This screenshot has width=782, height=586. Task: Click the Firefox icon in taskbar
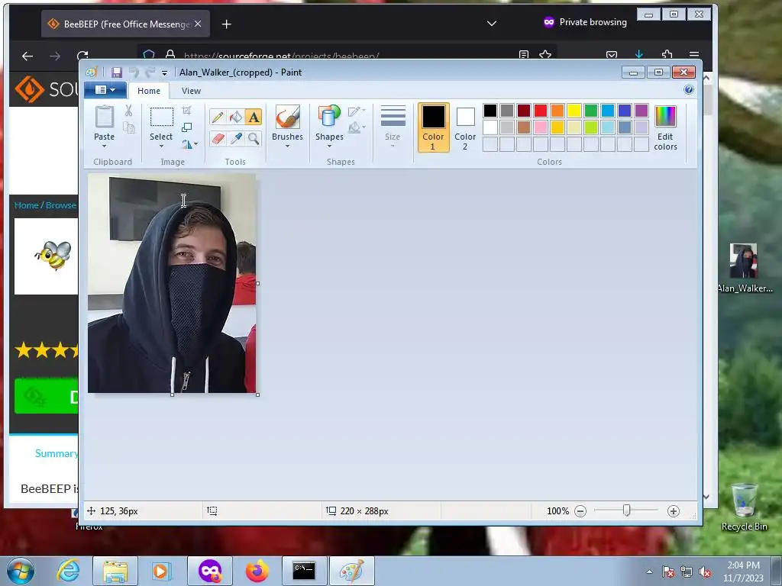coord(257,571)
